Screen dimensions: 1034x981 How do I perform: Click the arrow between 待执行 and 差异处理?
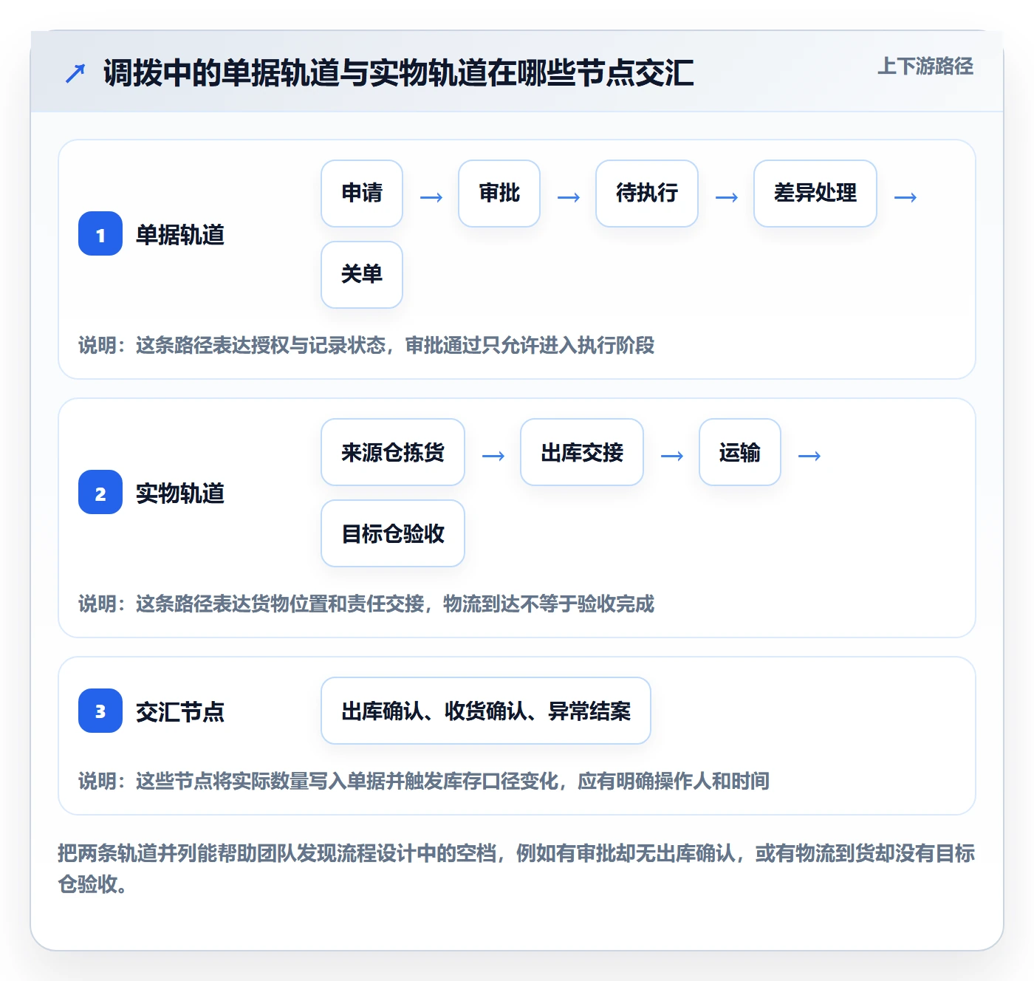[727, 197]
